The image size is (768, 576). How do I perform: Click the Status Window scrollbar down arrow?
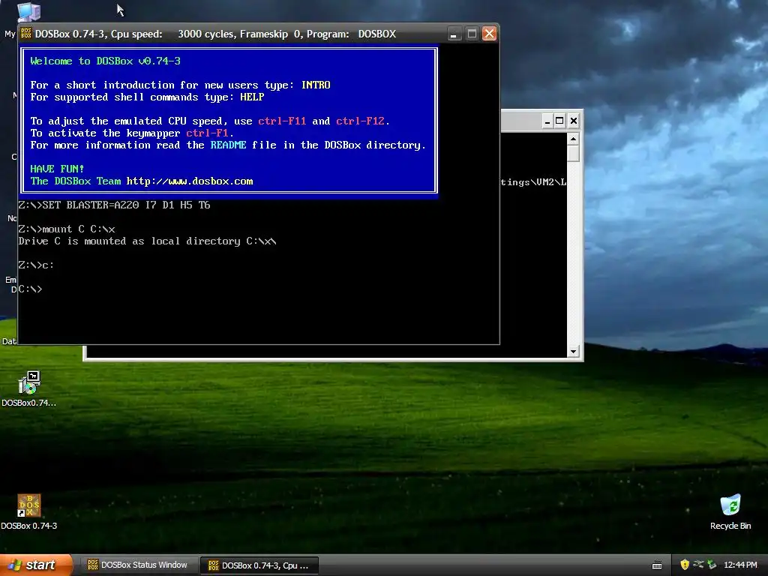click(573, 351)
